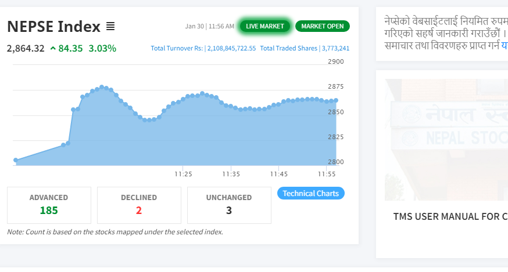This screenshot has width=508, height=272.
Task: Select the UNCHANGED 3 card
Action: click(229, 205)
